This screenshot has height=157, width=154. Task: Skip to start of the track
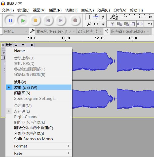click(x=48, y=21)
